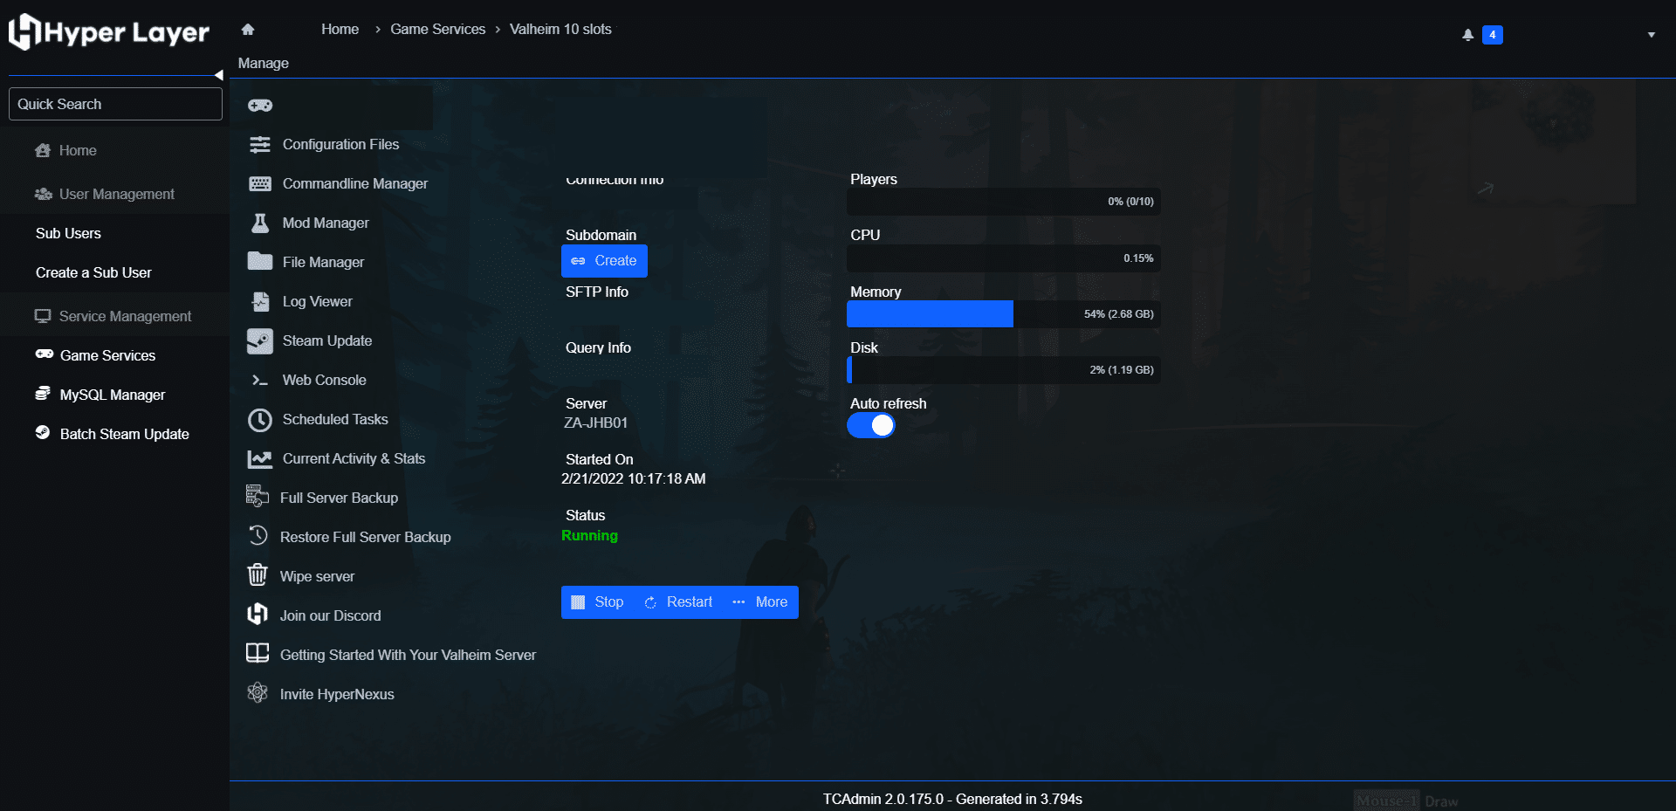Open the Home item in the sidebar
The width and height of the screenshot is (1676, 811).
(x=78, y=151)
